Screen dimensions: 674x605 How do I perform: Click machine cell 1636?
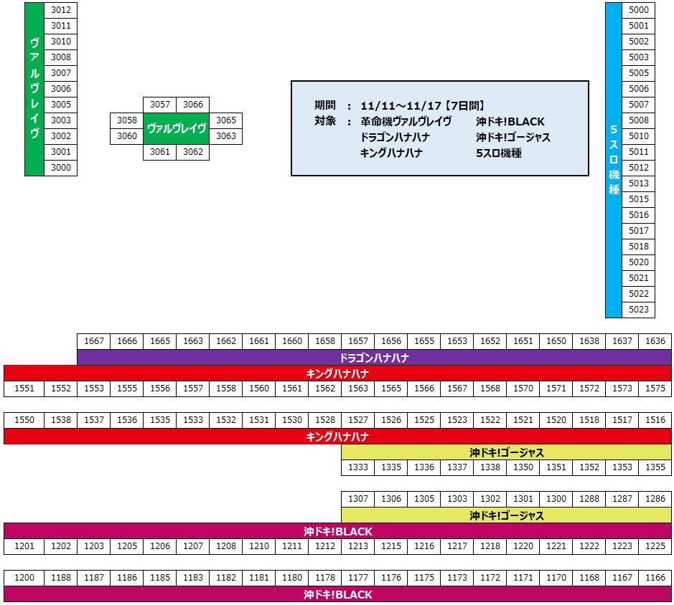[x=655, y=341]
